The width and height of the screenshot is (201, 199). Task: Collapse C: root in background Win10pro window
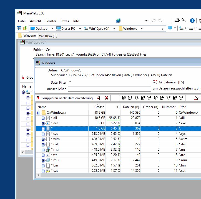click(23, 92)
